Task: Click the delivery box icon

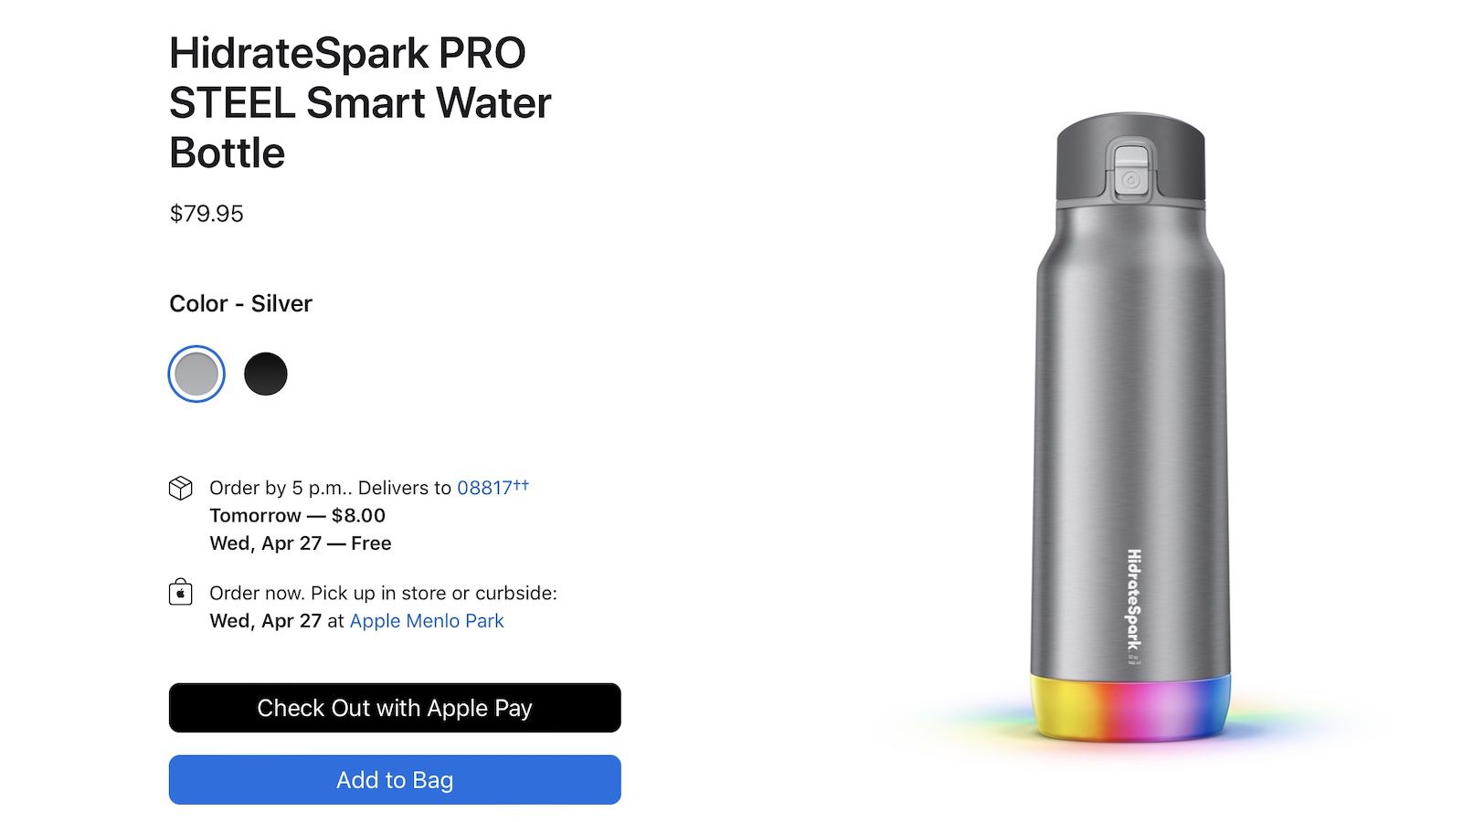Action: click(x=182, y=488)
